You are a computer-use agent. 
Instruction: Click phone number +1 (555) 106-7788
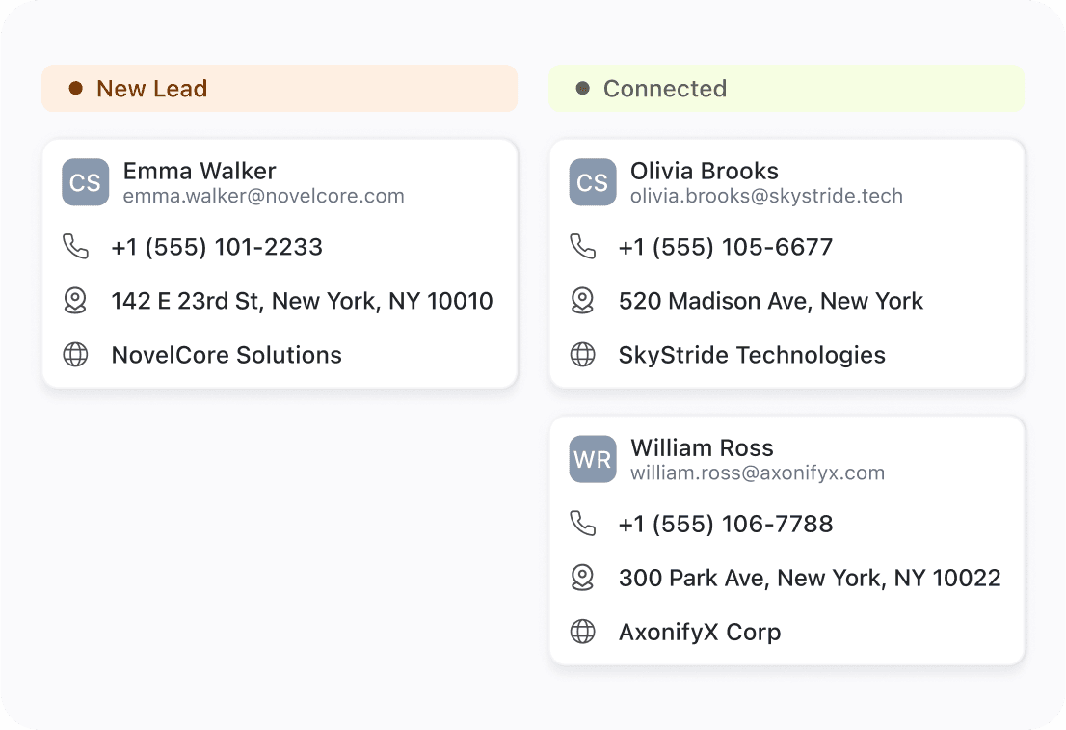tap(726, 524)
